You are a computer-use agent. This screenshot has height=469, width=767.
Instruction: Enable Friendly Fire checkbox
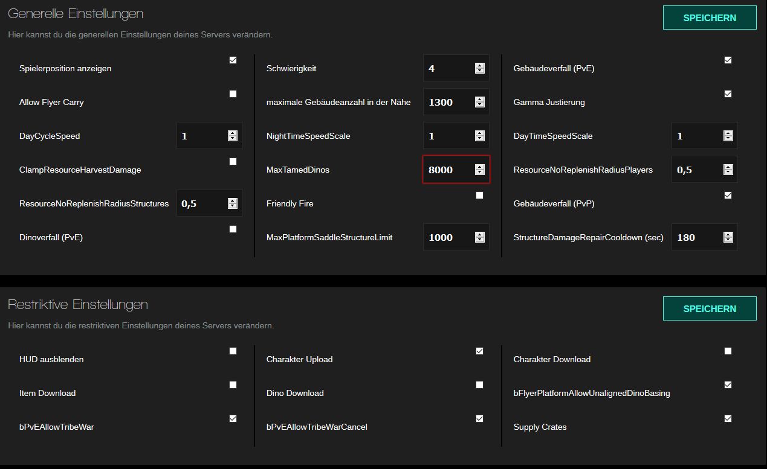coord(479,196)
